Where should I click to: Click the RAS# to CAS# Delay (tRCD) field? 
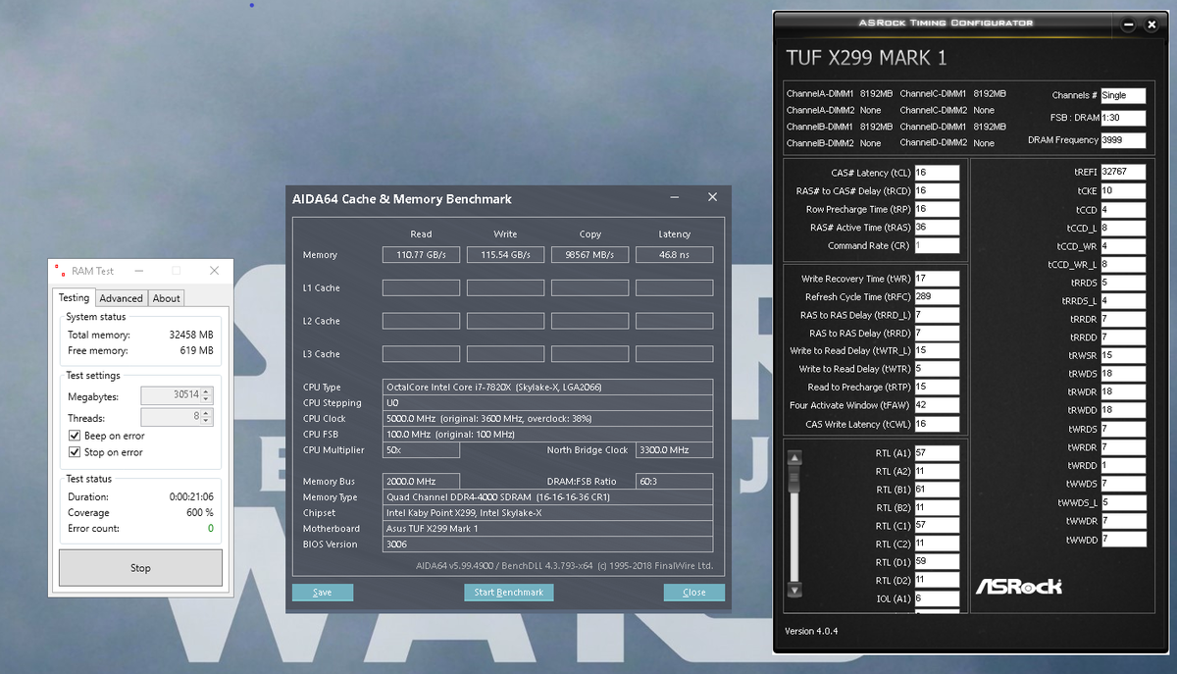pos(937,191)
